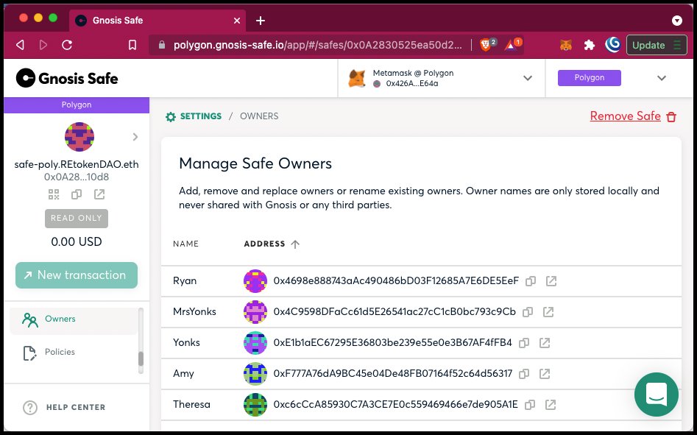Open the Owners settings section
This screenshot has height=435, width=697.
74,319
